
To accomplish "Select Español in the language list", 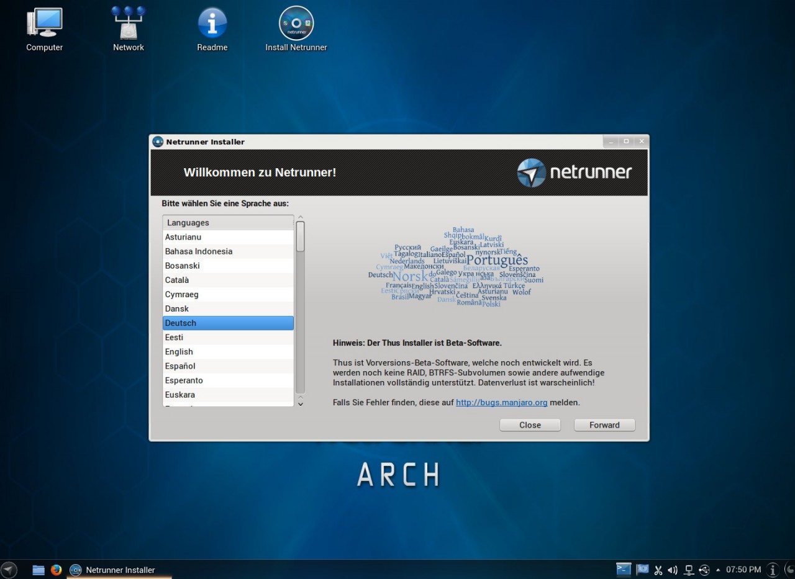I will coord(228,366).
